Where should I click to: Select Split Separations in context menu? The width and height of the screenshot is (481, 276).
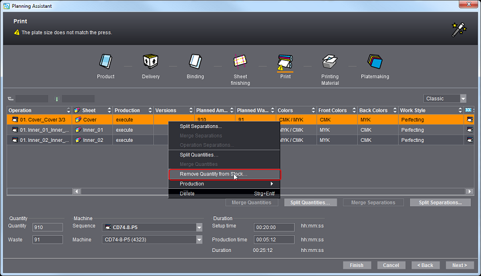point(201,126)
